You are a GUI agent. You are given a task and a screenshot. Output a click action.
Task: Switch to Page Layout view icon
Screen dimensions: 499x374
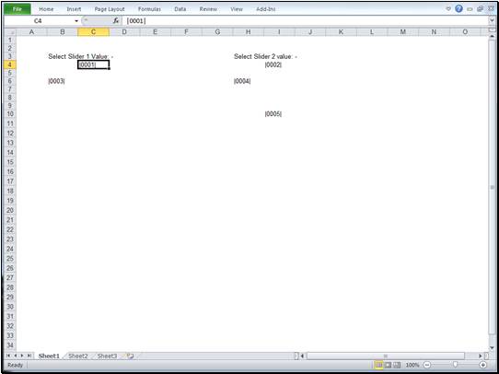[388, 365]
